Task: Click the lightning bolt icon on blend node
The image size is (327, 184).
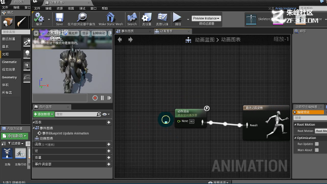Action: (207, 108)
